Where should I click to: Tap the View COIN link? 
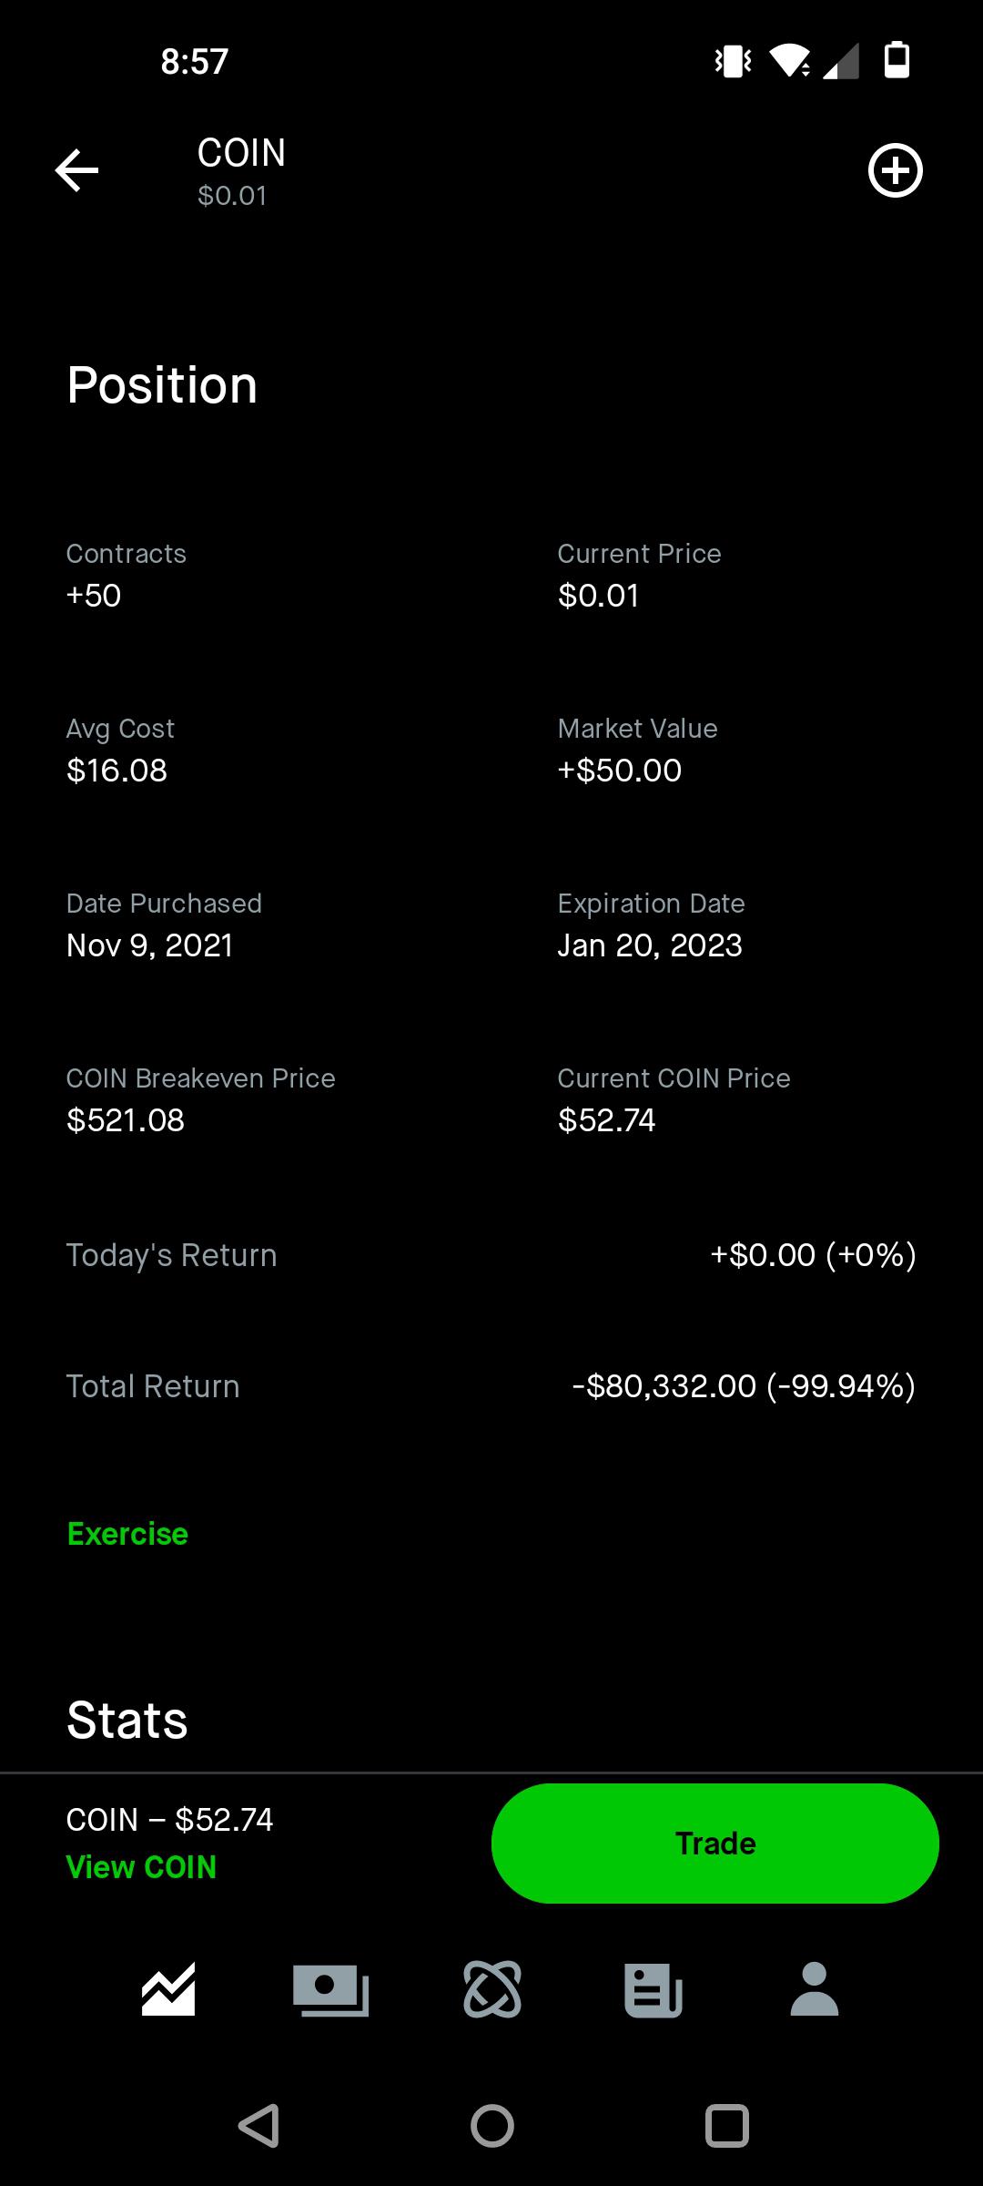(x=141, y=1867)
